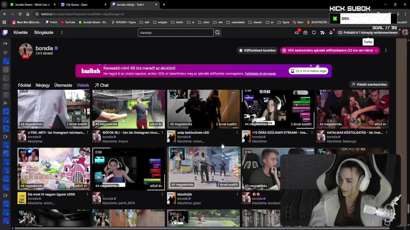
Task: Open the Slack bookmark
Action: click(298, 22)
